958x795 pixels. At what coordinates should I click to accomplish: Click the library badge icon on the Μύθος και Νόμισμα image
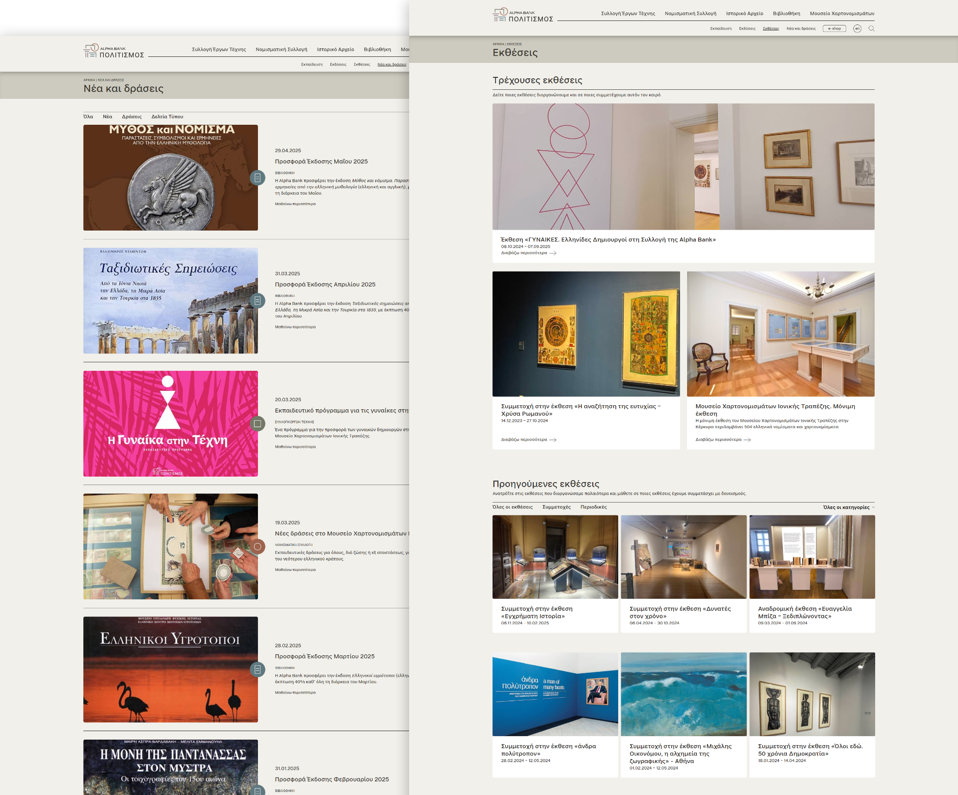click(257, 178)
